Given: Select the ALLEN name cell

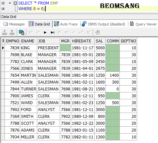Looking at the screenshot, I should point(29,82).
